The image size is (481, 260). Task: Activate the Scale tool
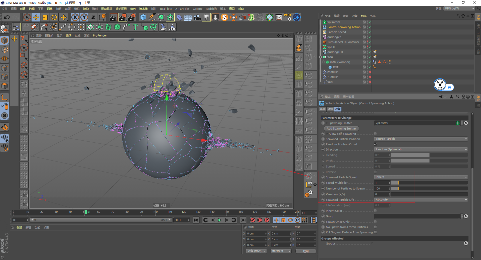point(45,17)
